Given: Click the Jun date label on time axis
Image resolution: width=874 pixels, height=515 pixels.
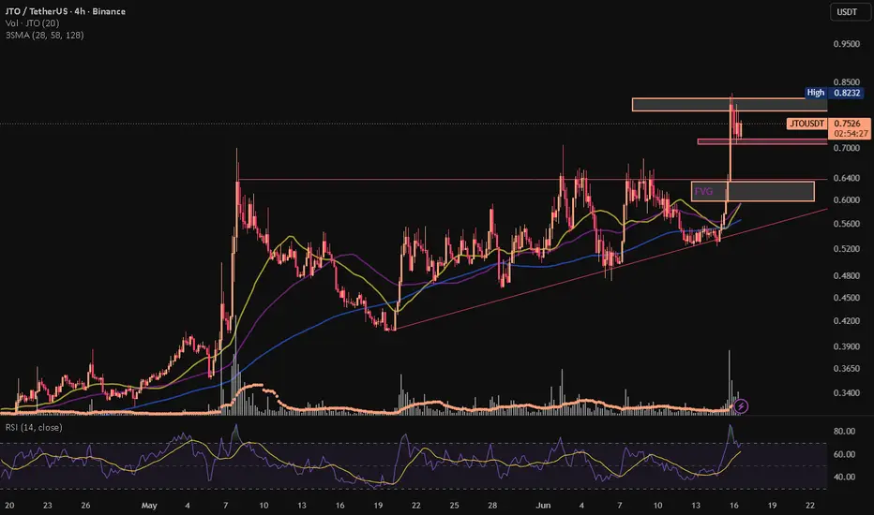Looking at the screenshot, I should pyautogui.click(x=543, y=506).
